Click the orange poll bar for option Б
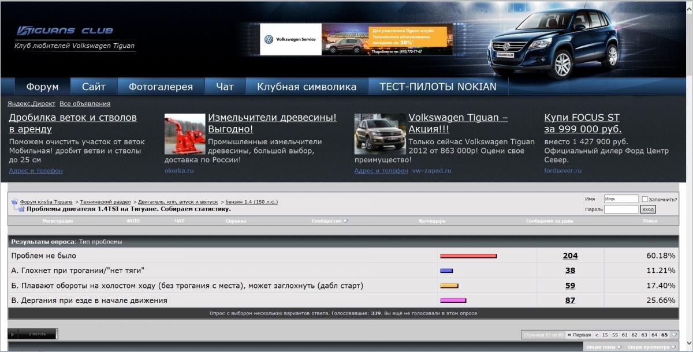The image size is (693, 352). tap(449, 286)
